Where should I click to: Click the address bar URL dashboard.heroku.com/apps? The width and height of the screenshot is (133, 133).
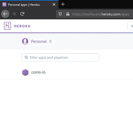100,14
